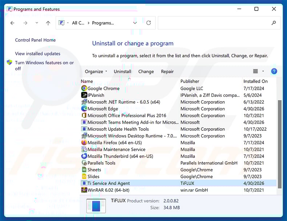This screenshot has width=287, height=221.
Task: Click the Ti Service And Agent icon
Action: coord(84,183)
